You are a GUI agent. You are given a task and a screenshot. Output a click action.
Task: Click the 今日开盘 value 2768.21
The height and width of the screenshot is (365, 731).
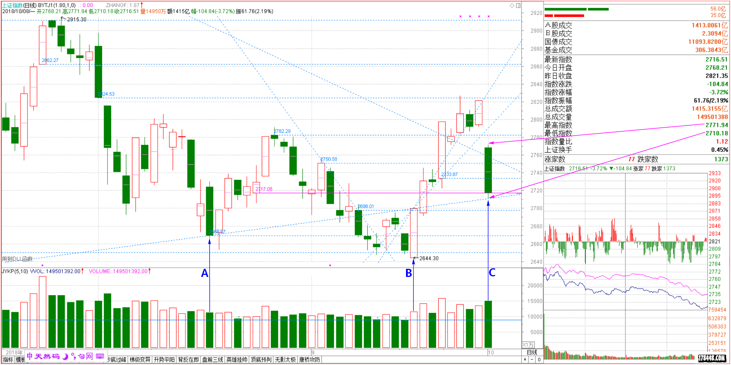coord(717,68)
